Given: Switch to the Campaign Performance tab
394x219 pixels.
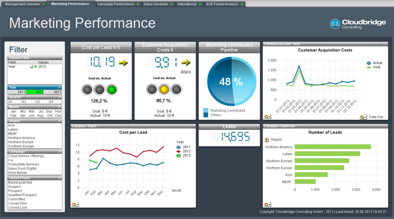Looking at the screenshot, I should pos(118,4).
